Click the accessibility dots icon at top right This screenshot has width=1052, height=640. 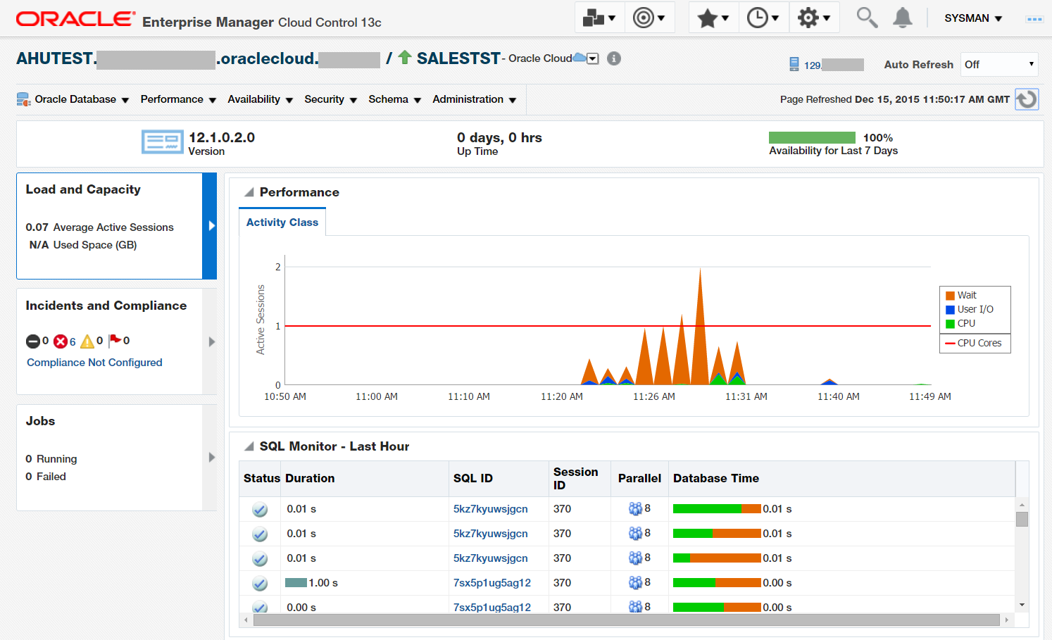[x=1034, y=19]
